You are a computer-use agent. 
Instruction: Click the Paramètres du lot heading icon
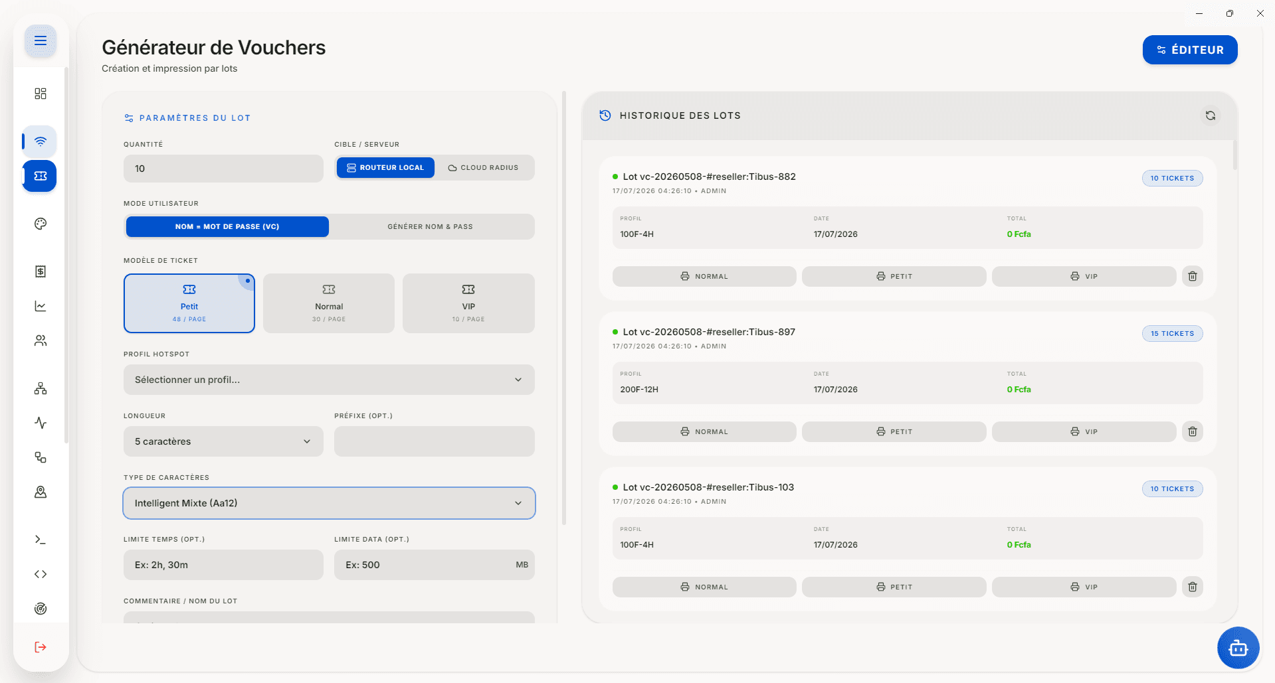pyautogui.click(x=129, y=118)
